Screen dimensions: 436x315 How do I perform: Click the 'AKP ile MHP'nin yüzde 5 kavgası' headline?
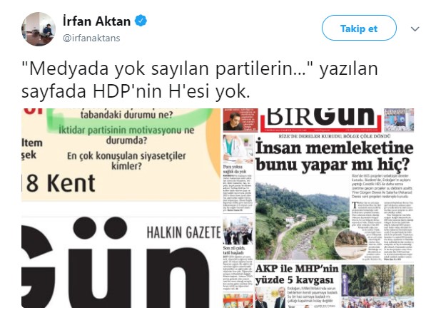pyautogui.click(x=297, y=274)
